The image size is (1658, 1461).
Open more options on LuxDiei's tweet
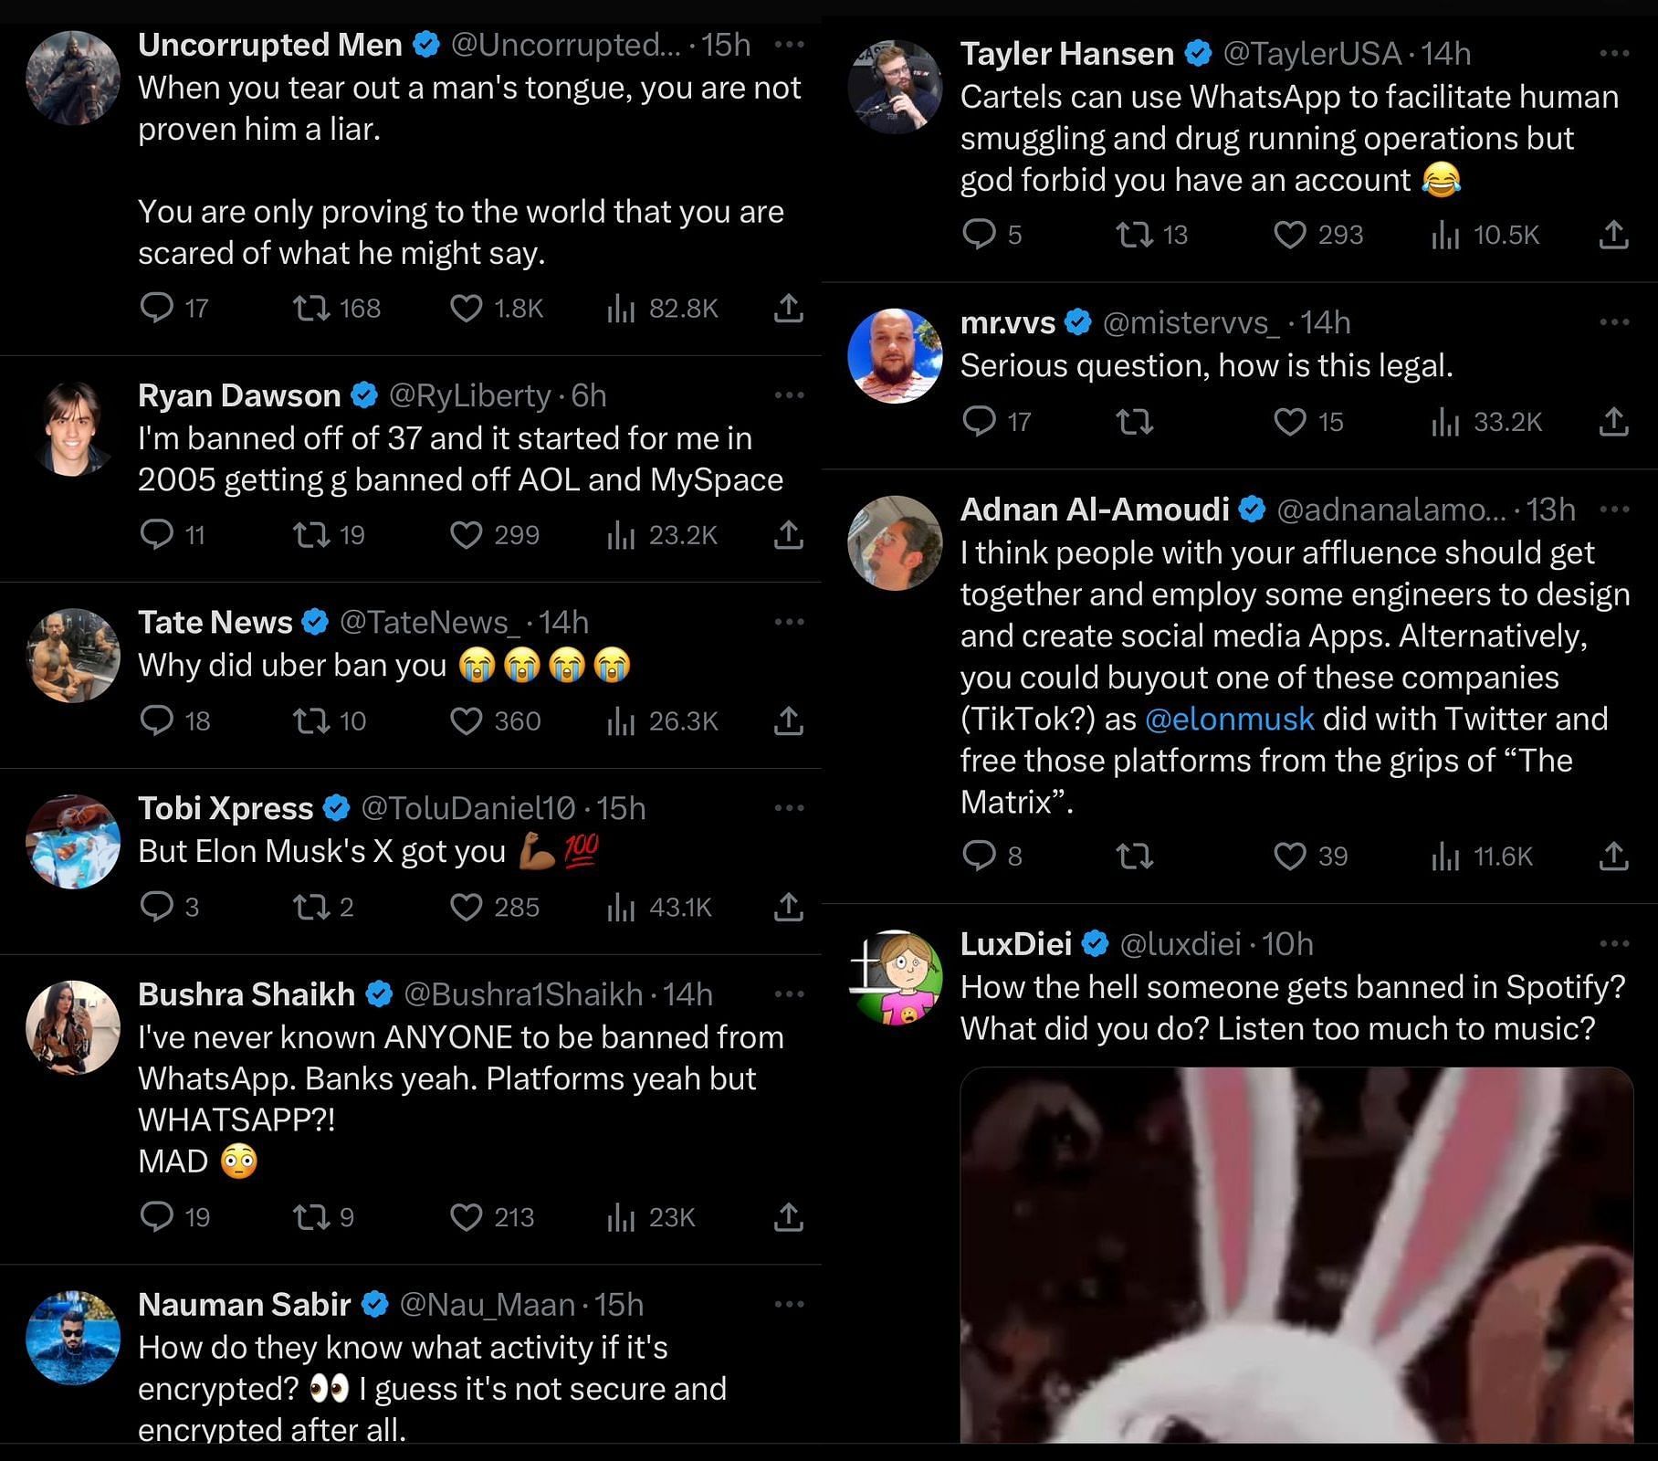1614,943
